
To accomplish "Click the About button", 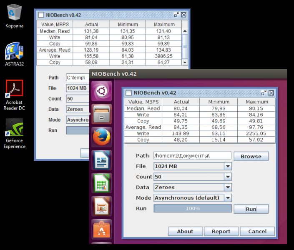I will tap(185, 231).
